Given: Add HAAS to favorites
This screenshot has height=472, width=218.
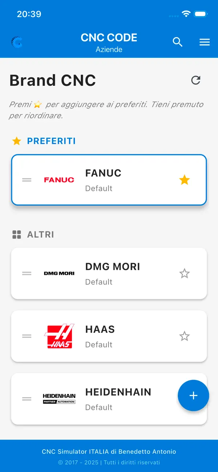Looking at the screenshot, I should point(185,336).
